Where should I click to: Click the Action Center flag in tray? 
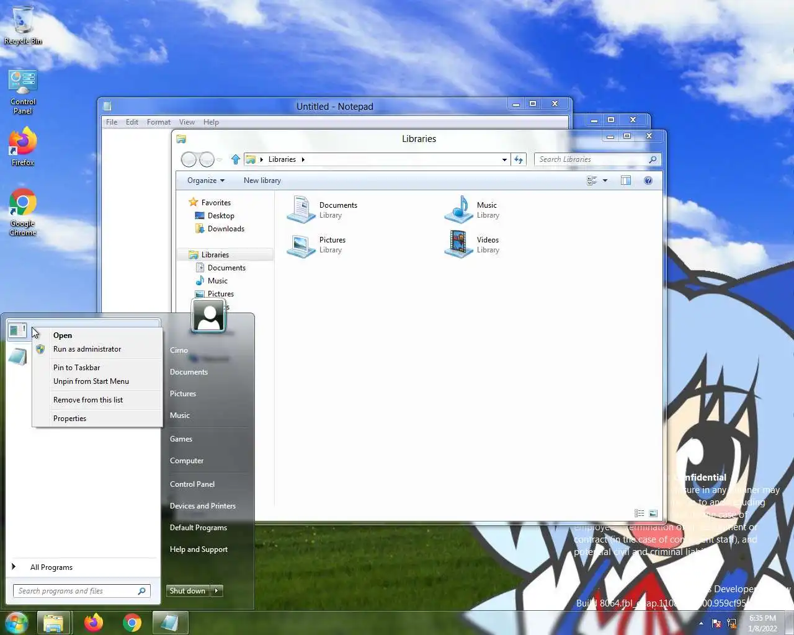(716, 623)
